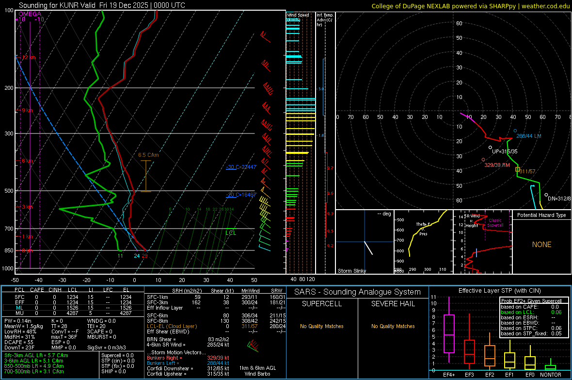Click the LCL-EL (Cloud Layer) row
This screenshot has height=380, width=572.
coord(216,326)
